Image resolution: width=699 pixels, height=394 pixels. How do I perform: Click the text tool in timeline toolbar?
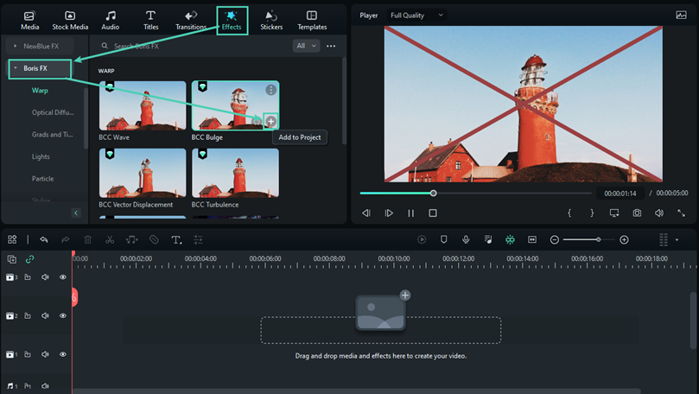(x=176, y=239)
